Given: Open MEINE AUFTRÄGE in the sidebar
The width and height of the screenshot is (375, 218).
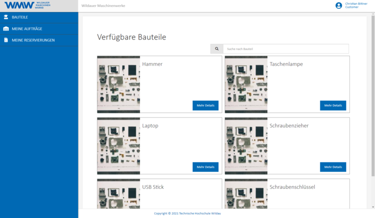Looking at the screenshot, I should (39, 29).
